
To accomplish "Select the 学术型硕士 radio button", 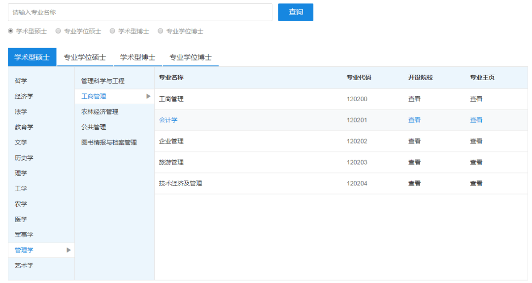I will 11,31.
